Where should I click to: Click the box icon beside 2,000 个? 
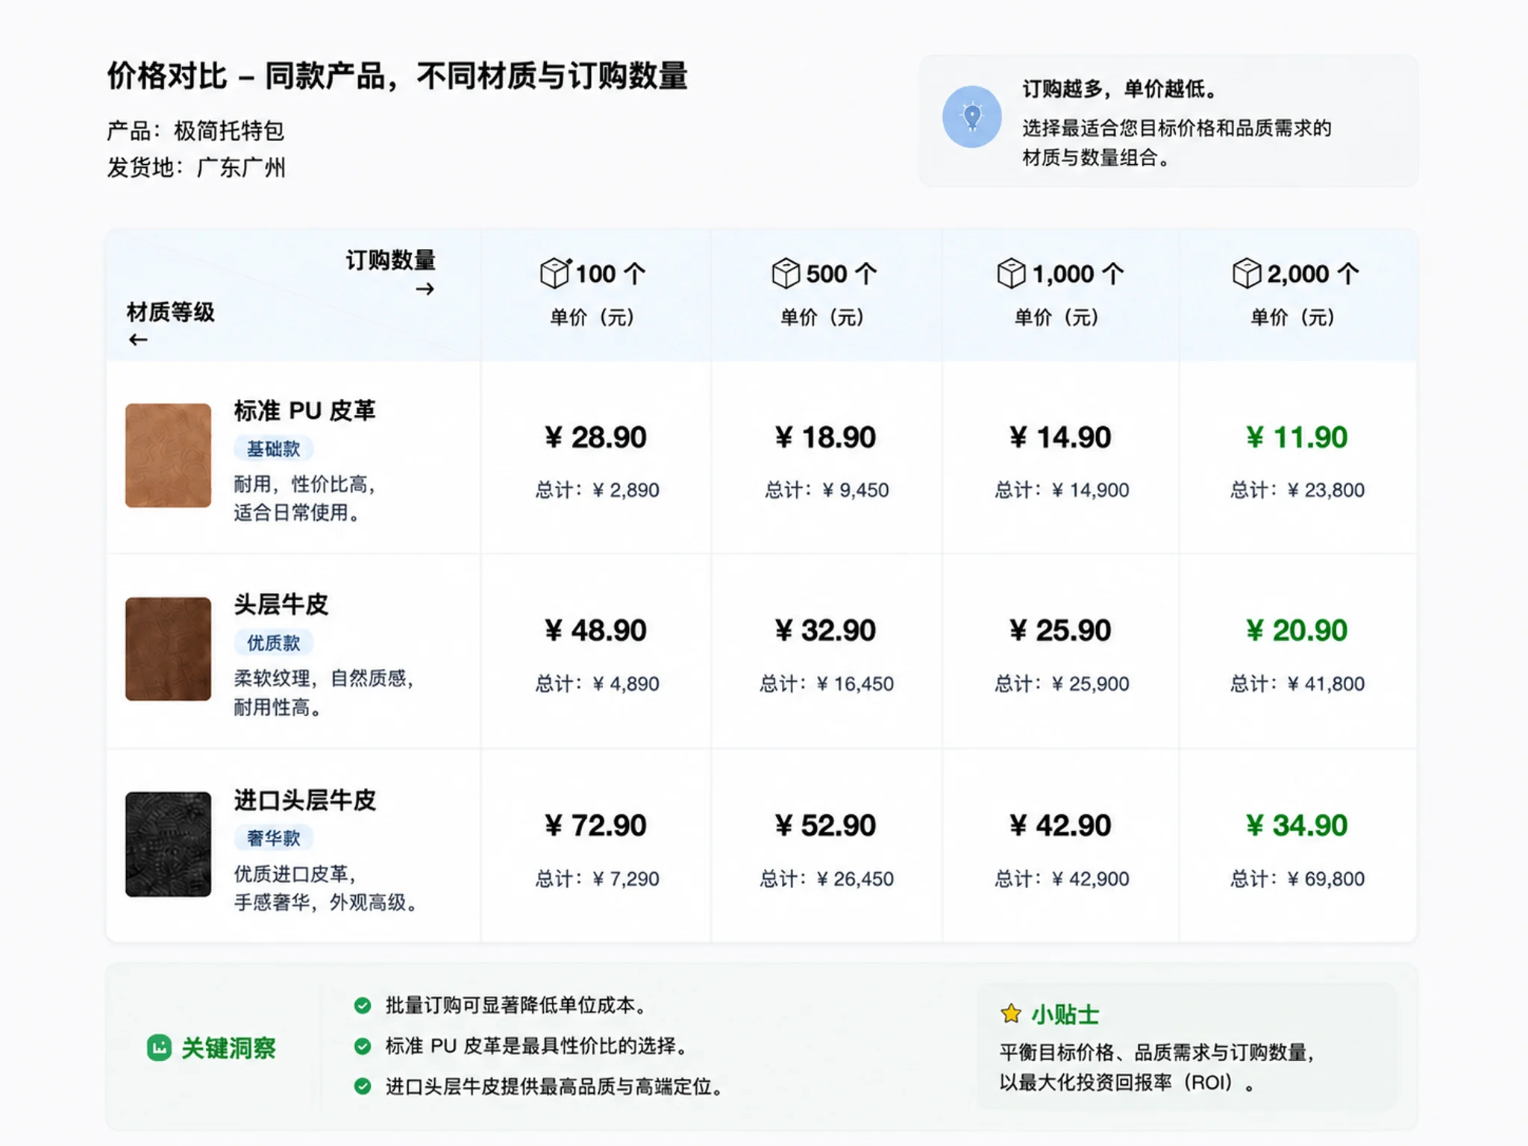point(1246,273)
